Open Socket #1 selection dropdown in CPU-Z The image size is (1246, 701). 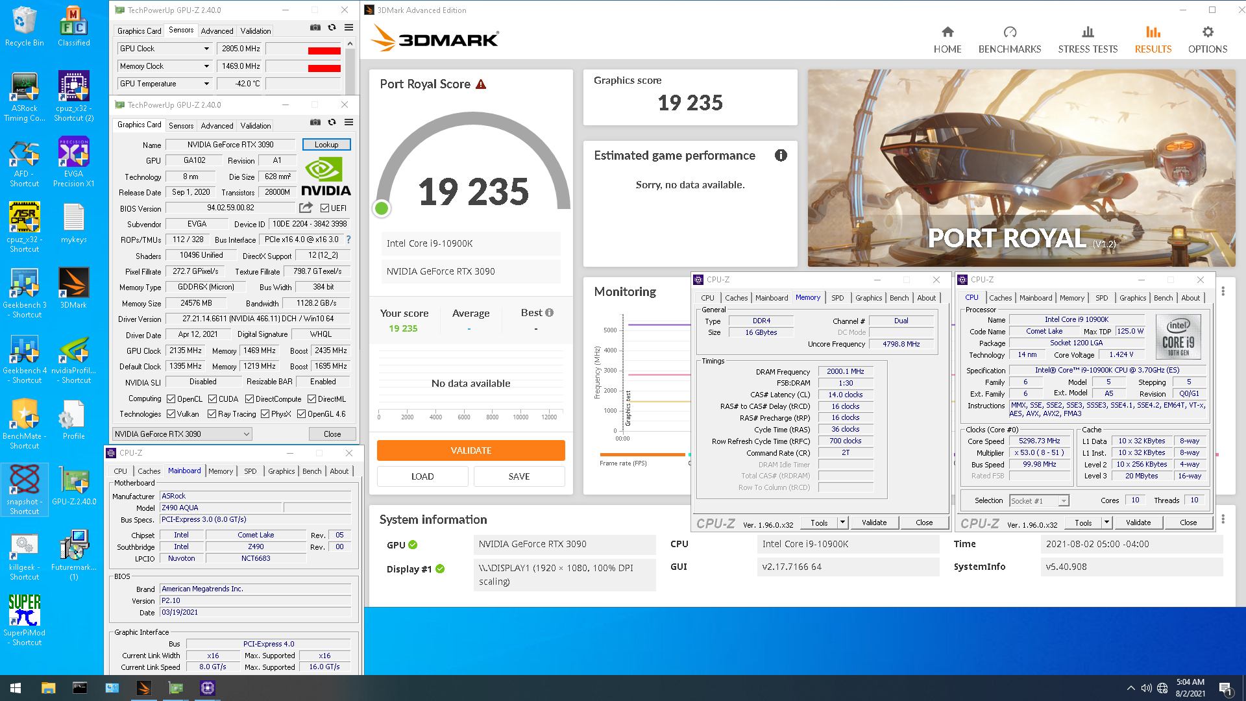click(x=1039, y=501)
